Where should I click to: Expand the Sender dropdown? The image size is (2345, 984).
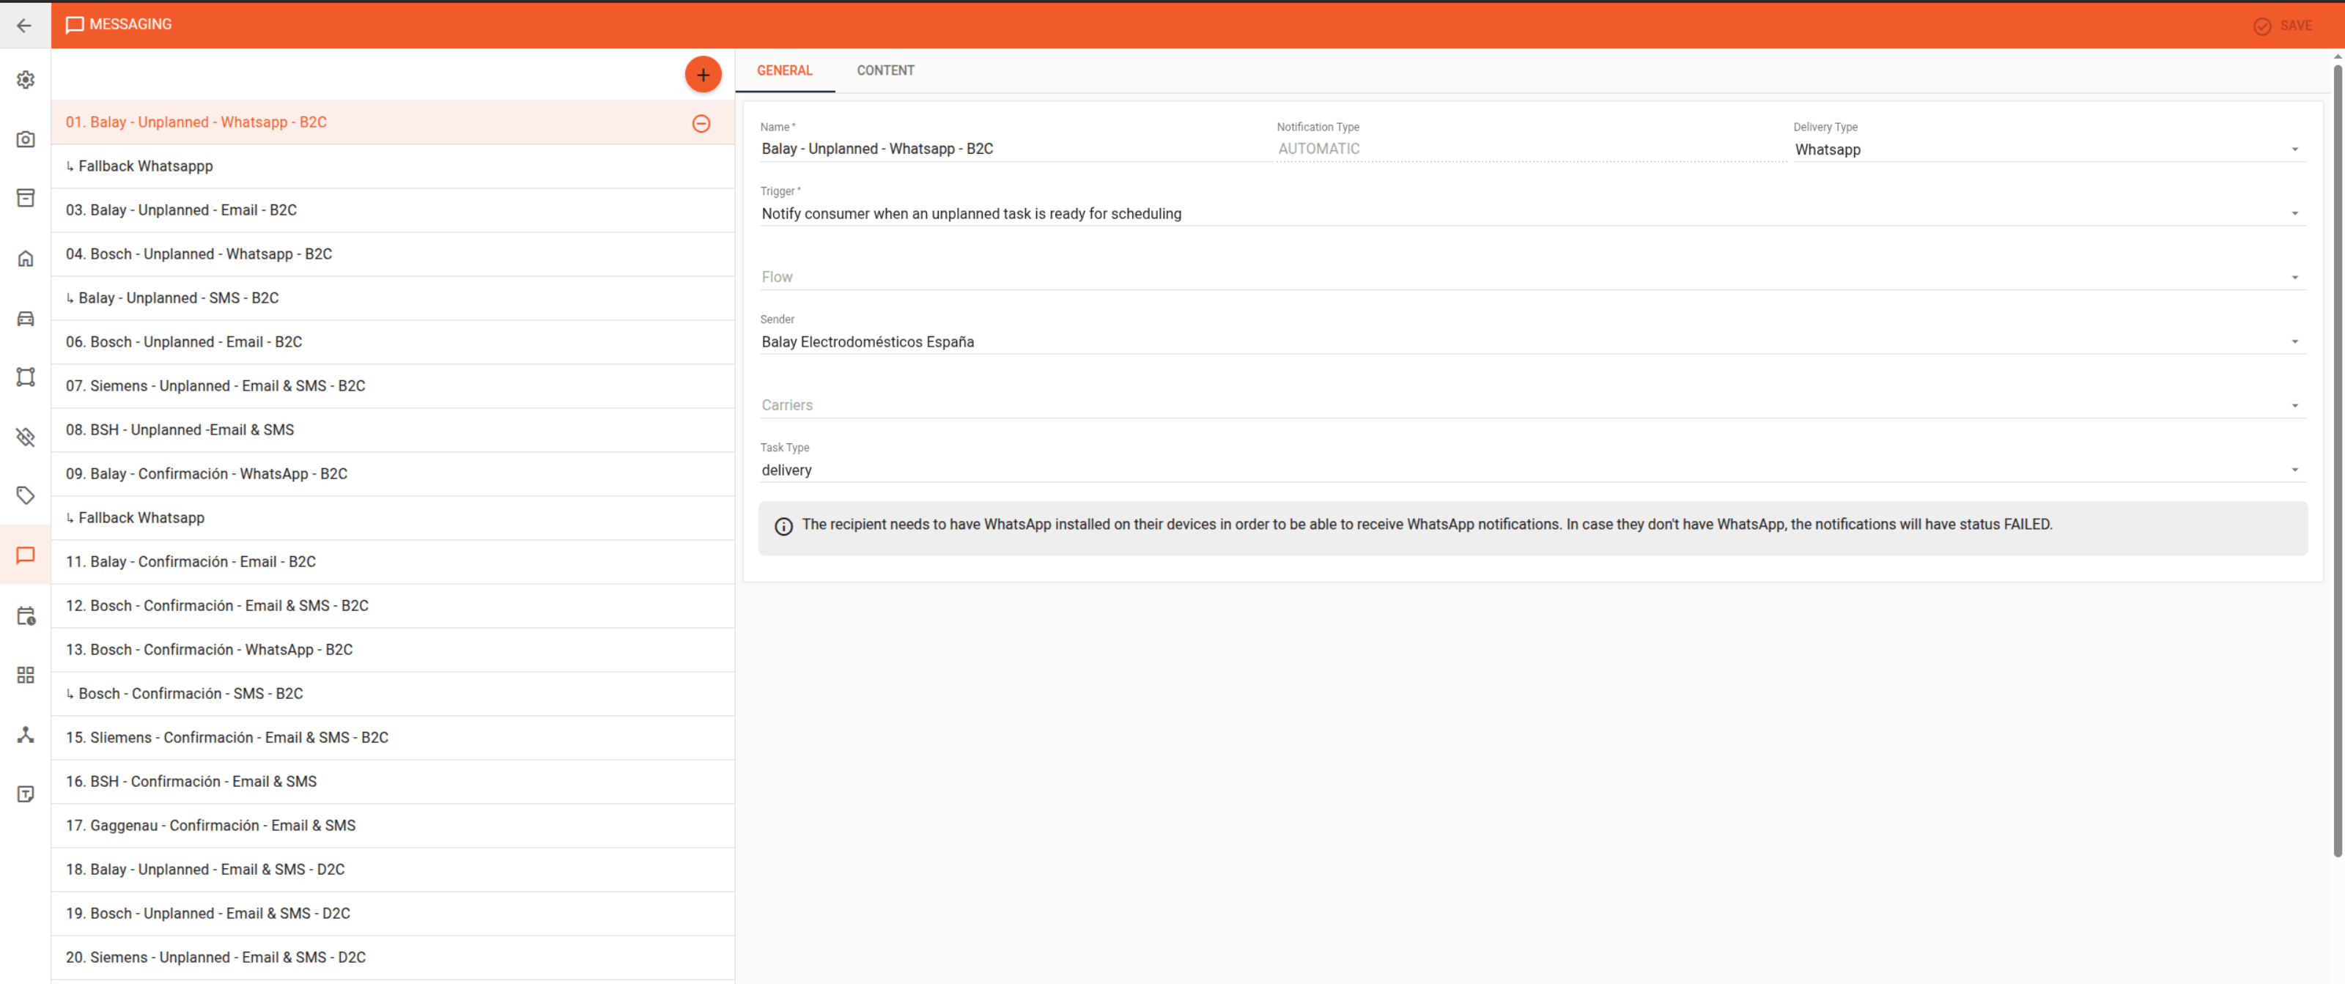click(1532, 341)
